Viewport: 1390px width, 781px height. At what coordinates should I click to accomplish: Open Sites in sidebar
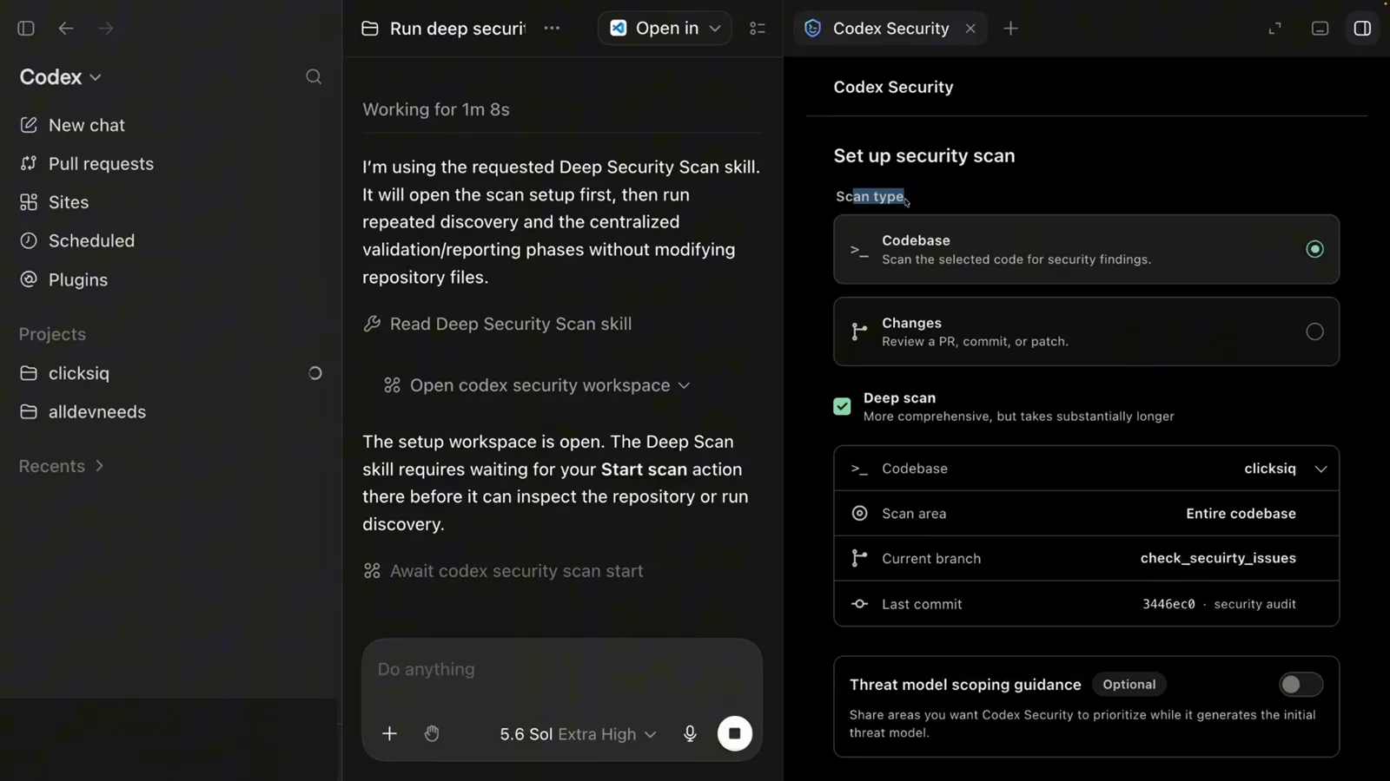point(54,202)
